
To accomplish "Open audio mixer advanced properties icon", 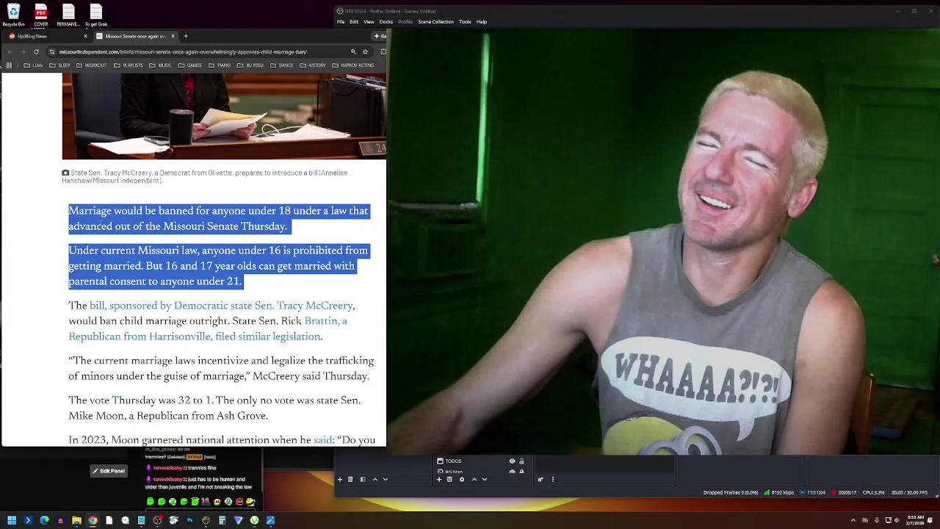I will coord(540,479).
